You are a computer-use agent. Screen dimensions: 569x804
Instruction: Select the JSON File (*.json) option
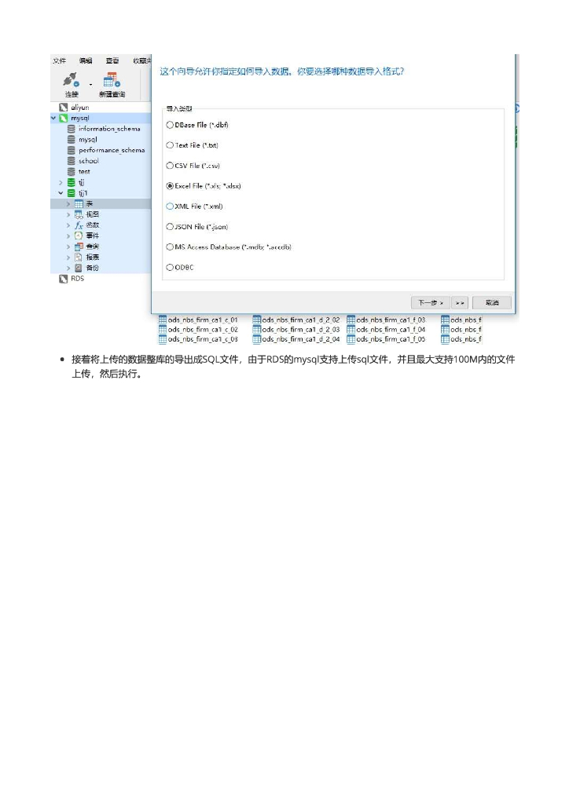(x=170, y=227)
